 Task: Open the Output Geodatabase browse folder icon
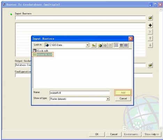tap(150, 65)
